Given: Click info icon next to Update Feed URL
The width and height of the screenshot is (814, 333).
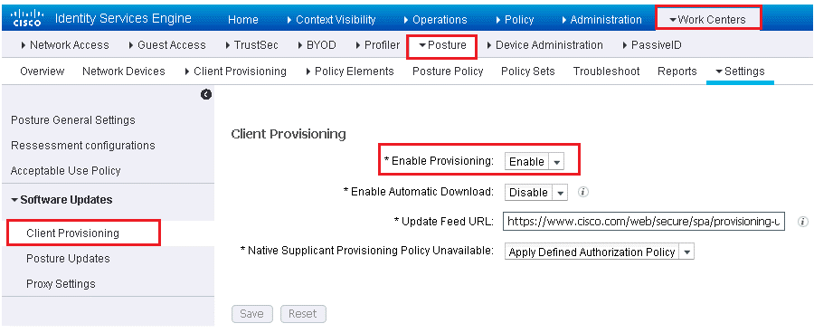Looking at the screenshot, I should tap(803, 222).
